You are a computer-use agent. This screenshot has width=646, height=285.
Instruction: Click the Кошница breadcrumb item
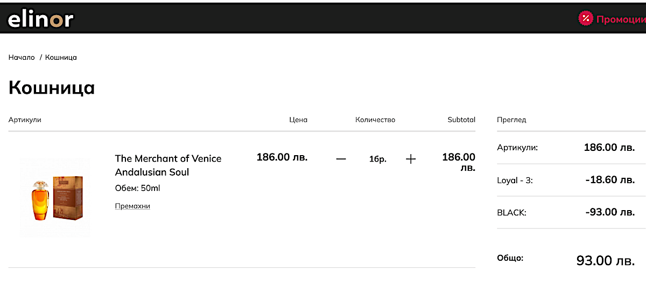61,58
